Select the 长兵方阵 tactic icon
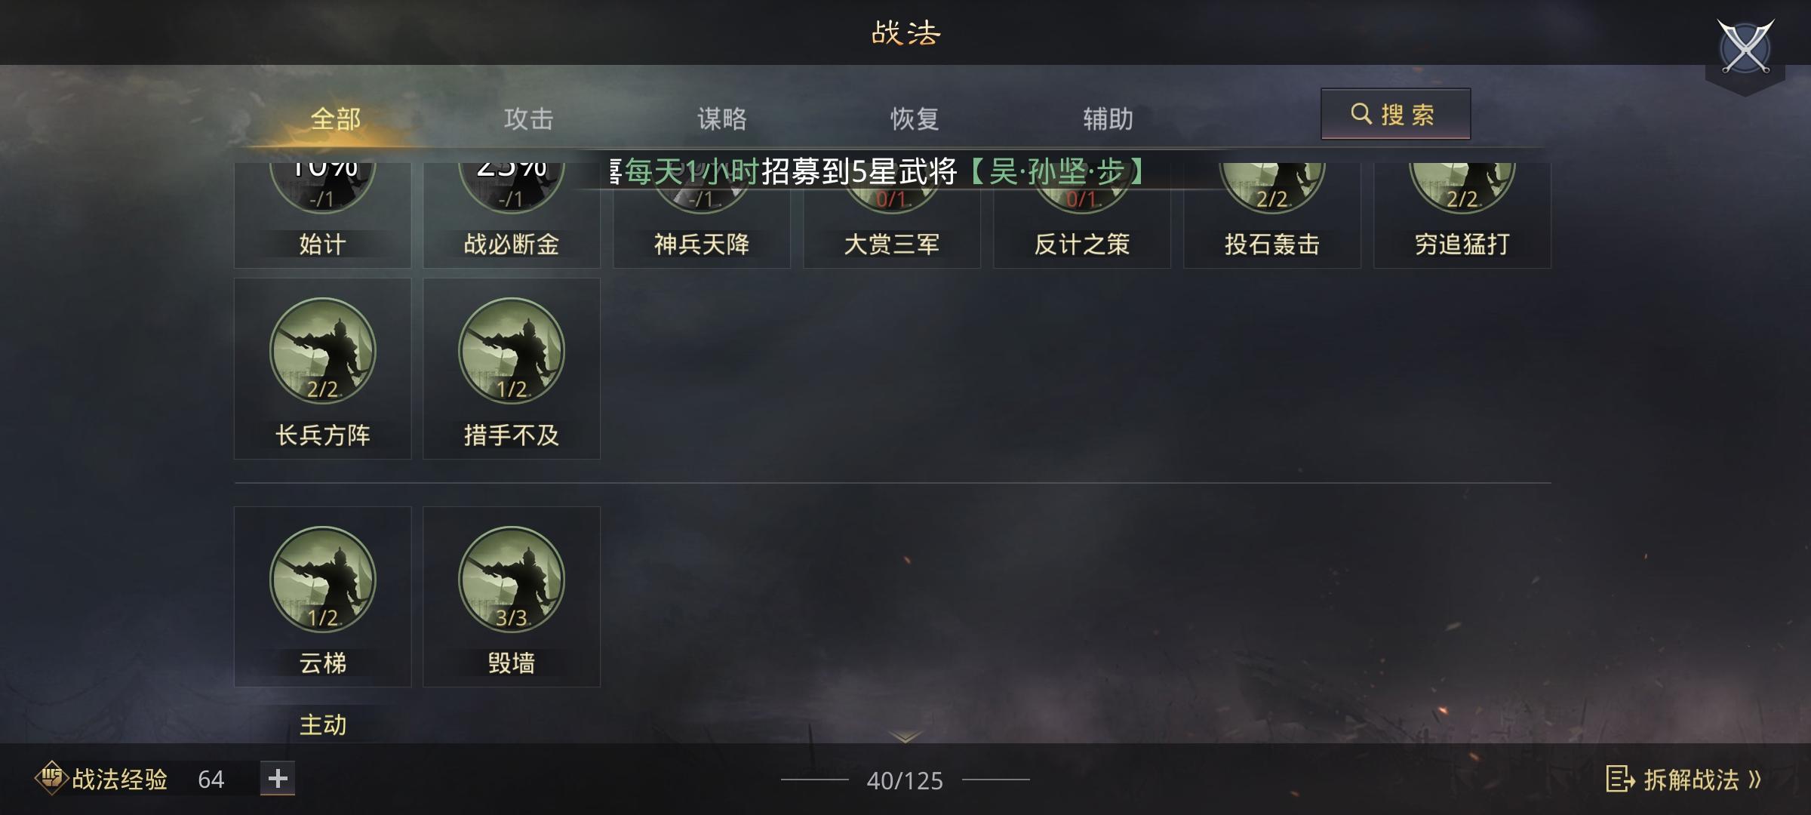Screen dimensions: 1811x815 click(x=323, y=351)
